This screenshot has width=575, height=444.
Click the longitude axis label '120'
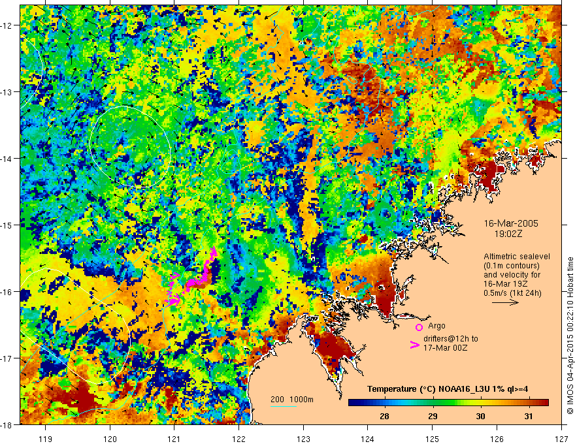tap(110, 439)
